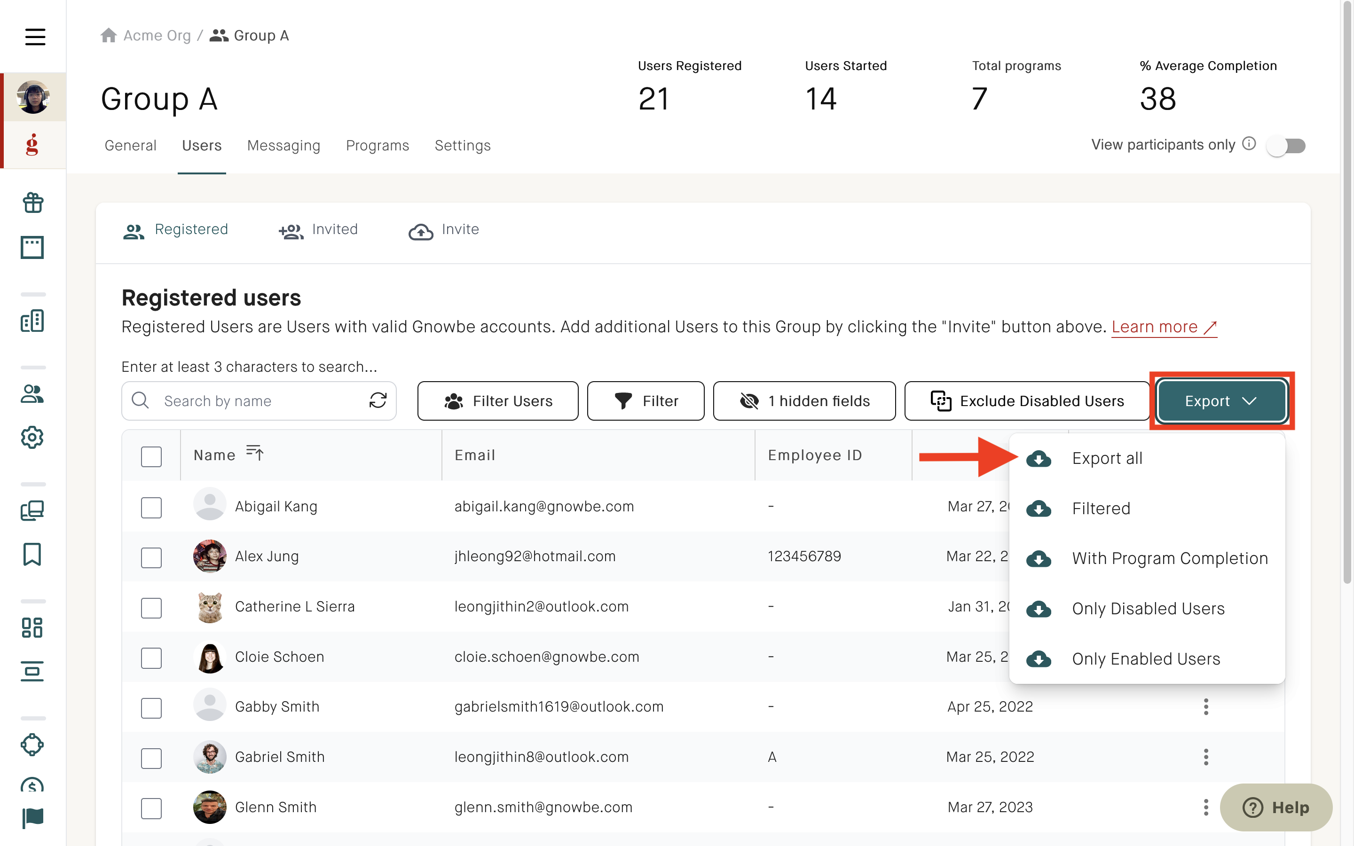Sort by Name column arrow
The height and width of the screenshot is (846, 1354).
coord(255,453)
